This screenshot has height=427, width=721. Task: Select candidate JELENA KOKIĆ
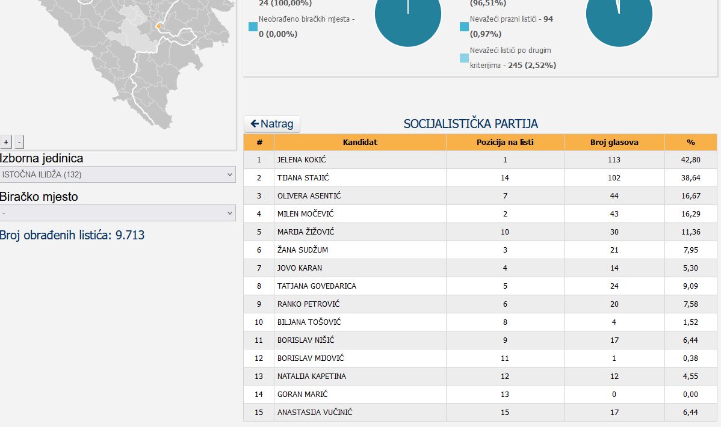pos(302,160)
